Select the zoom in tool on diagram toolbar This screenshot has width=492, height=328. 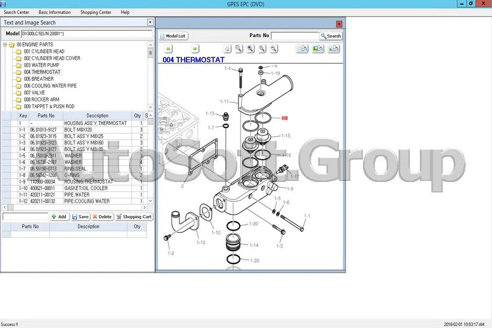(261, 49)
